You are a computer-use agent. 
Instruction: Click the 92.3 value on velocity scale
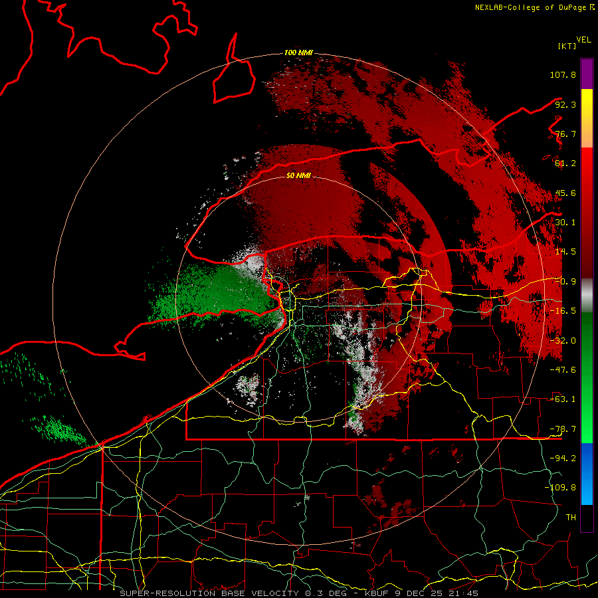(x=565, y=104)
